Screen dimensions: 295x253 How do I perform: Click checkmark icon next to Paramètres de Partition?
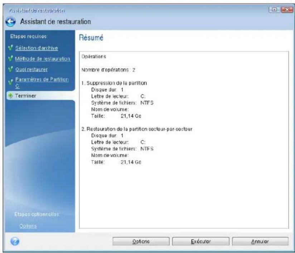(x=10, y=82)
